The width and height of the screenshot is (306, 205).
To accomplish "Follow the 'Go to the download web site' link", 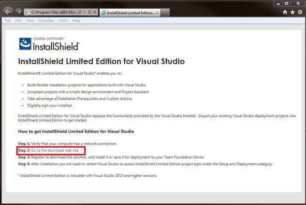I will point(55,150).
